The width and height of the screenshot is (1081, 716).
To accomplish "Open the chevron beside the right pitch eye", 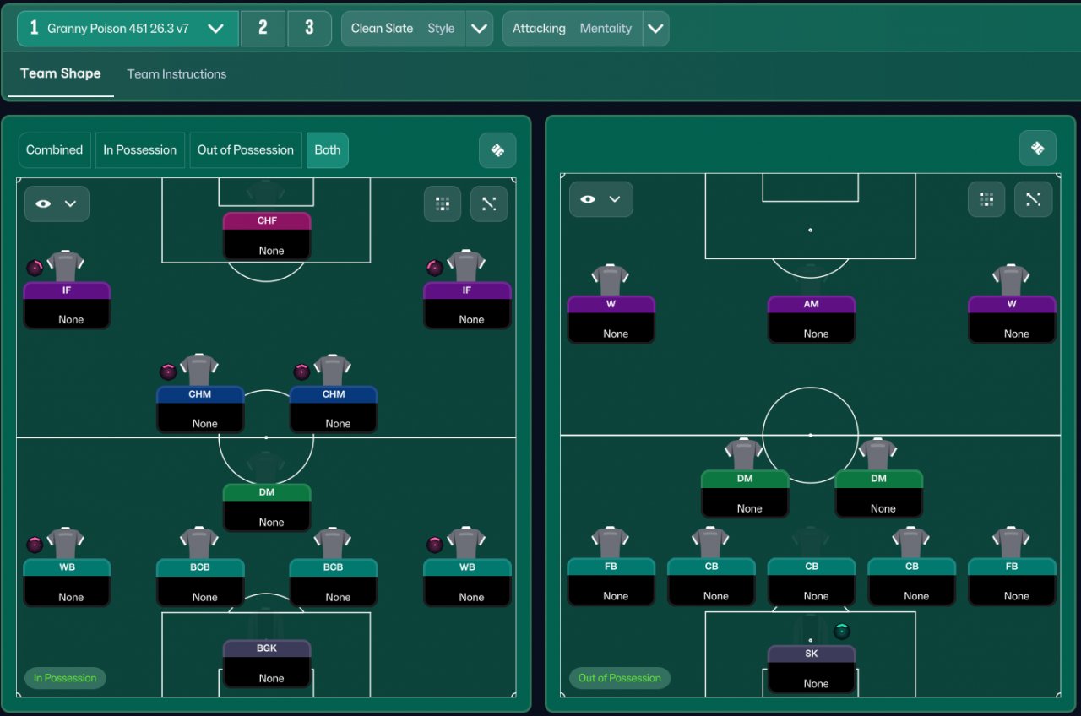I will (615, 199).
